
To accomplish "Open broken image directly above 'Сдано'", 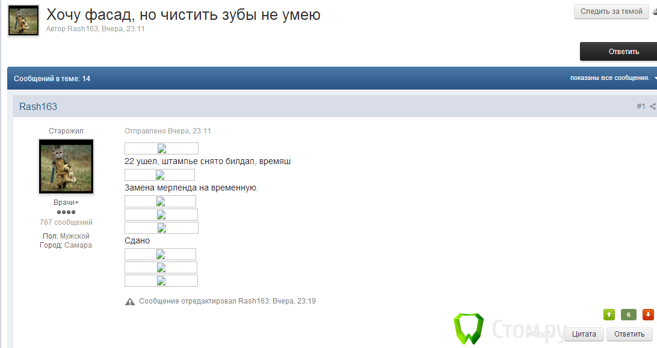I will [x=161, y=228].
